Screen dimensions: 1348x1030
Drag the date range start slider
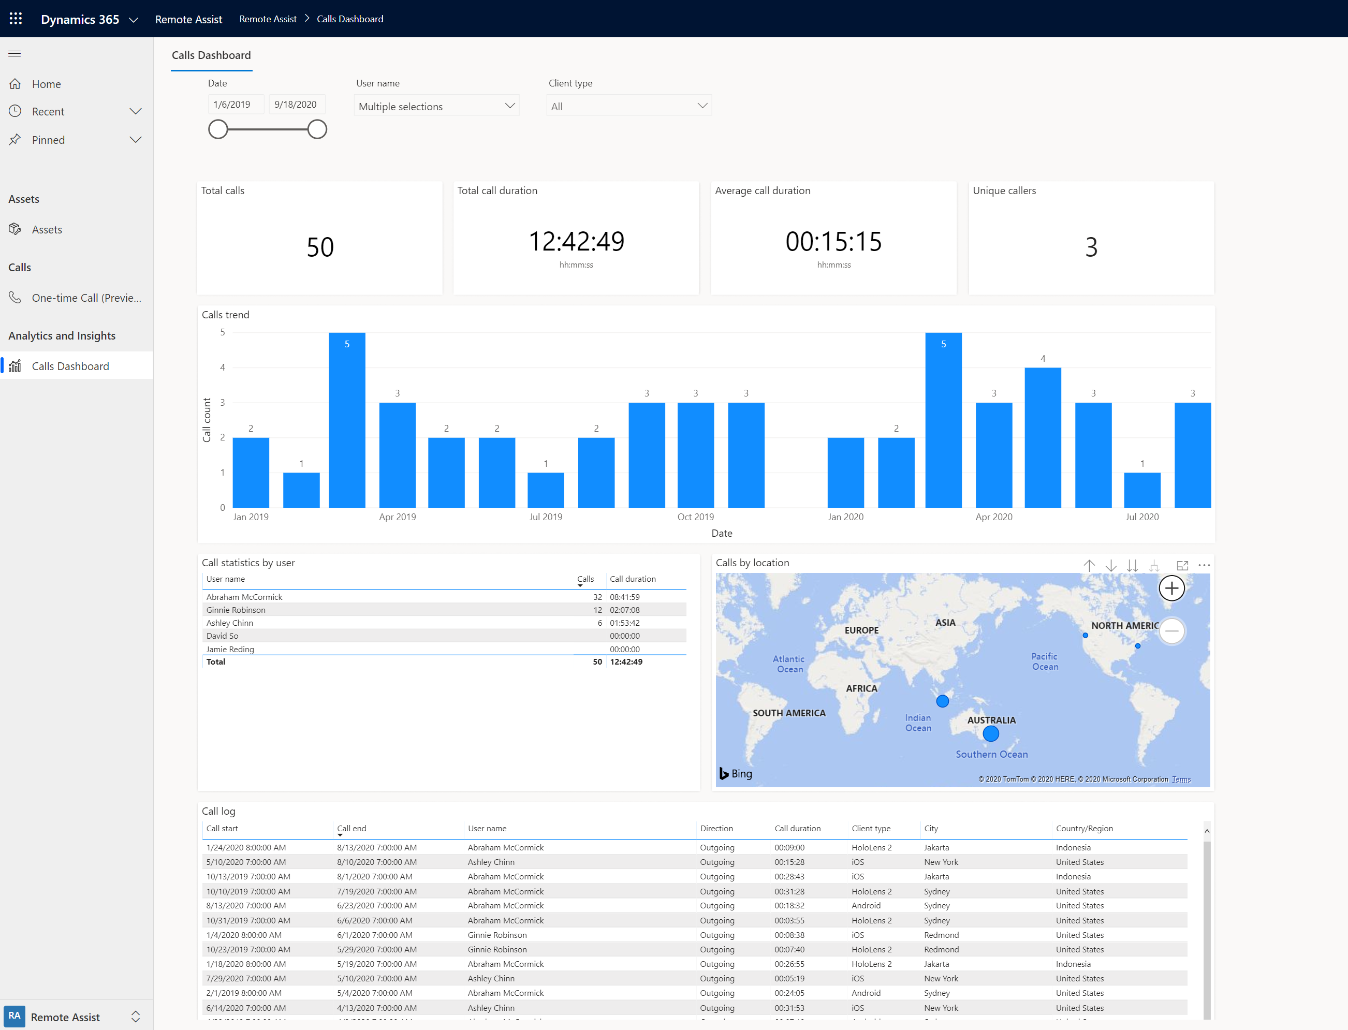216,130
